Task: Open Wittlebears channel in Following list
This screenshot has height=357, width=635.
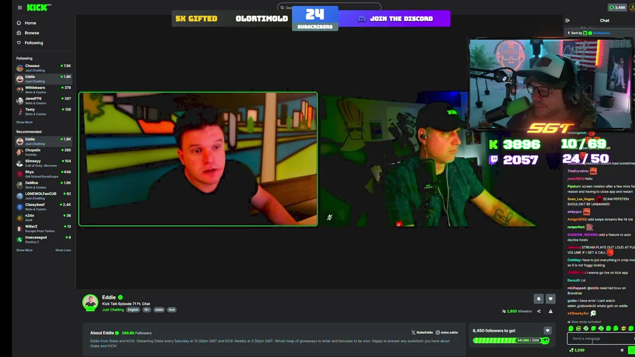Action: [x=44, y=90]
